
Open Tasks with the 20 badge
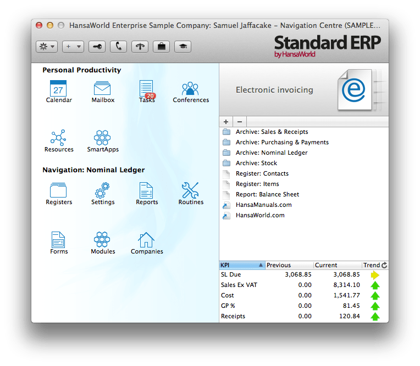[x=147, y=92]
